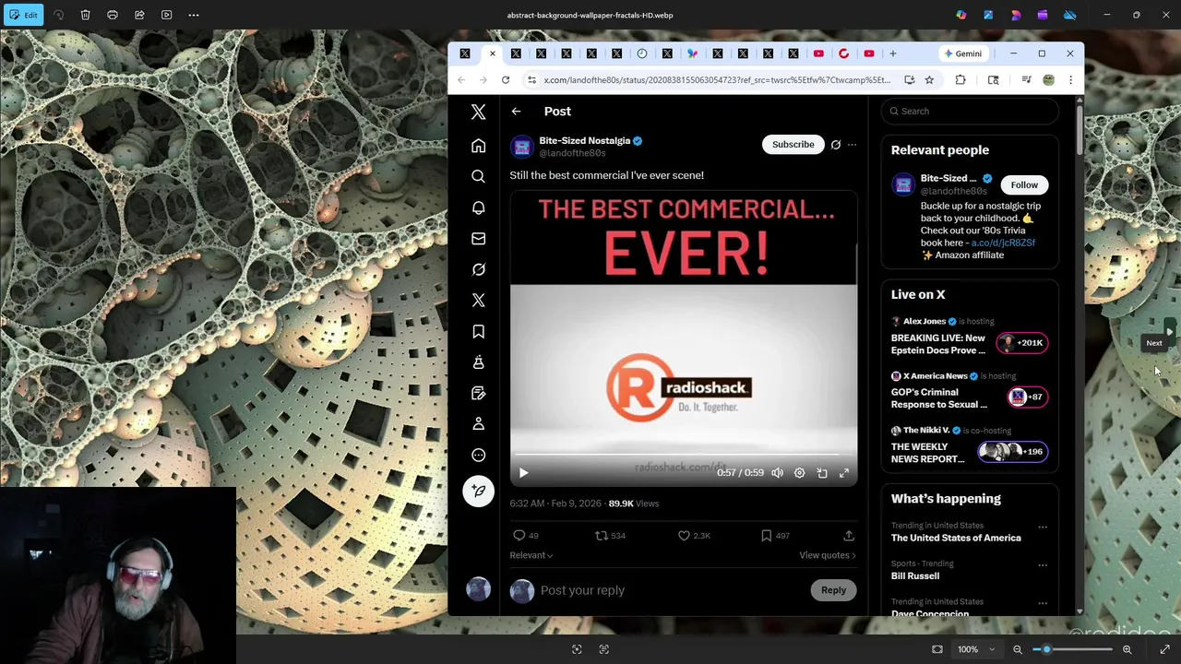The width and height of the screenshot is (1181, 664).
Task: Open the three-dots more menu in Photos toolbar
Action: pos(194,15)
